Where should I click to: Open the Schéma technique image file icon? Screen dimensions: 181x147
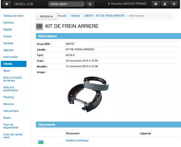tap(41, 142)
